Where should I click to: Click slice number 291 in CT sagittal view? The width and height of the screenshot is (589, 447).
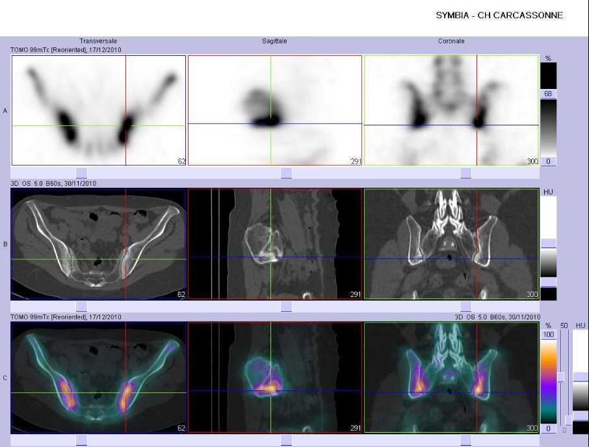coord(356,294)
